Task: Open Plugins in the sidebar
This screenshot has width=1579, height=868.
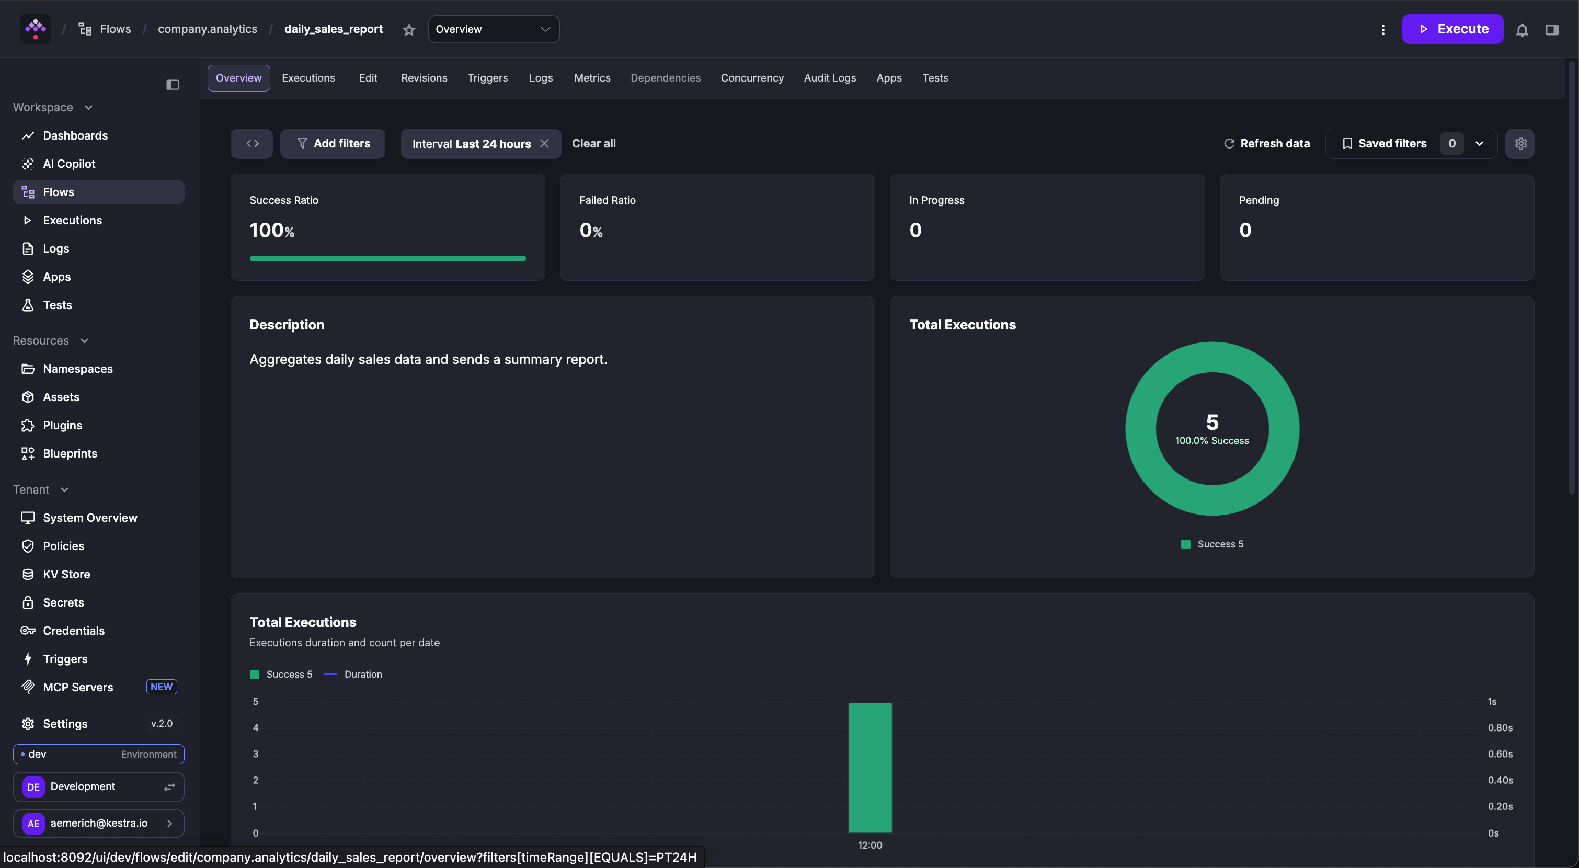Action: [x=98, y=425]
